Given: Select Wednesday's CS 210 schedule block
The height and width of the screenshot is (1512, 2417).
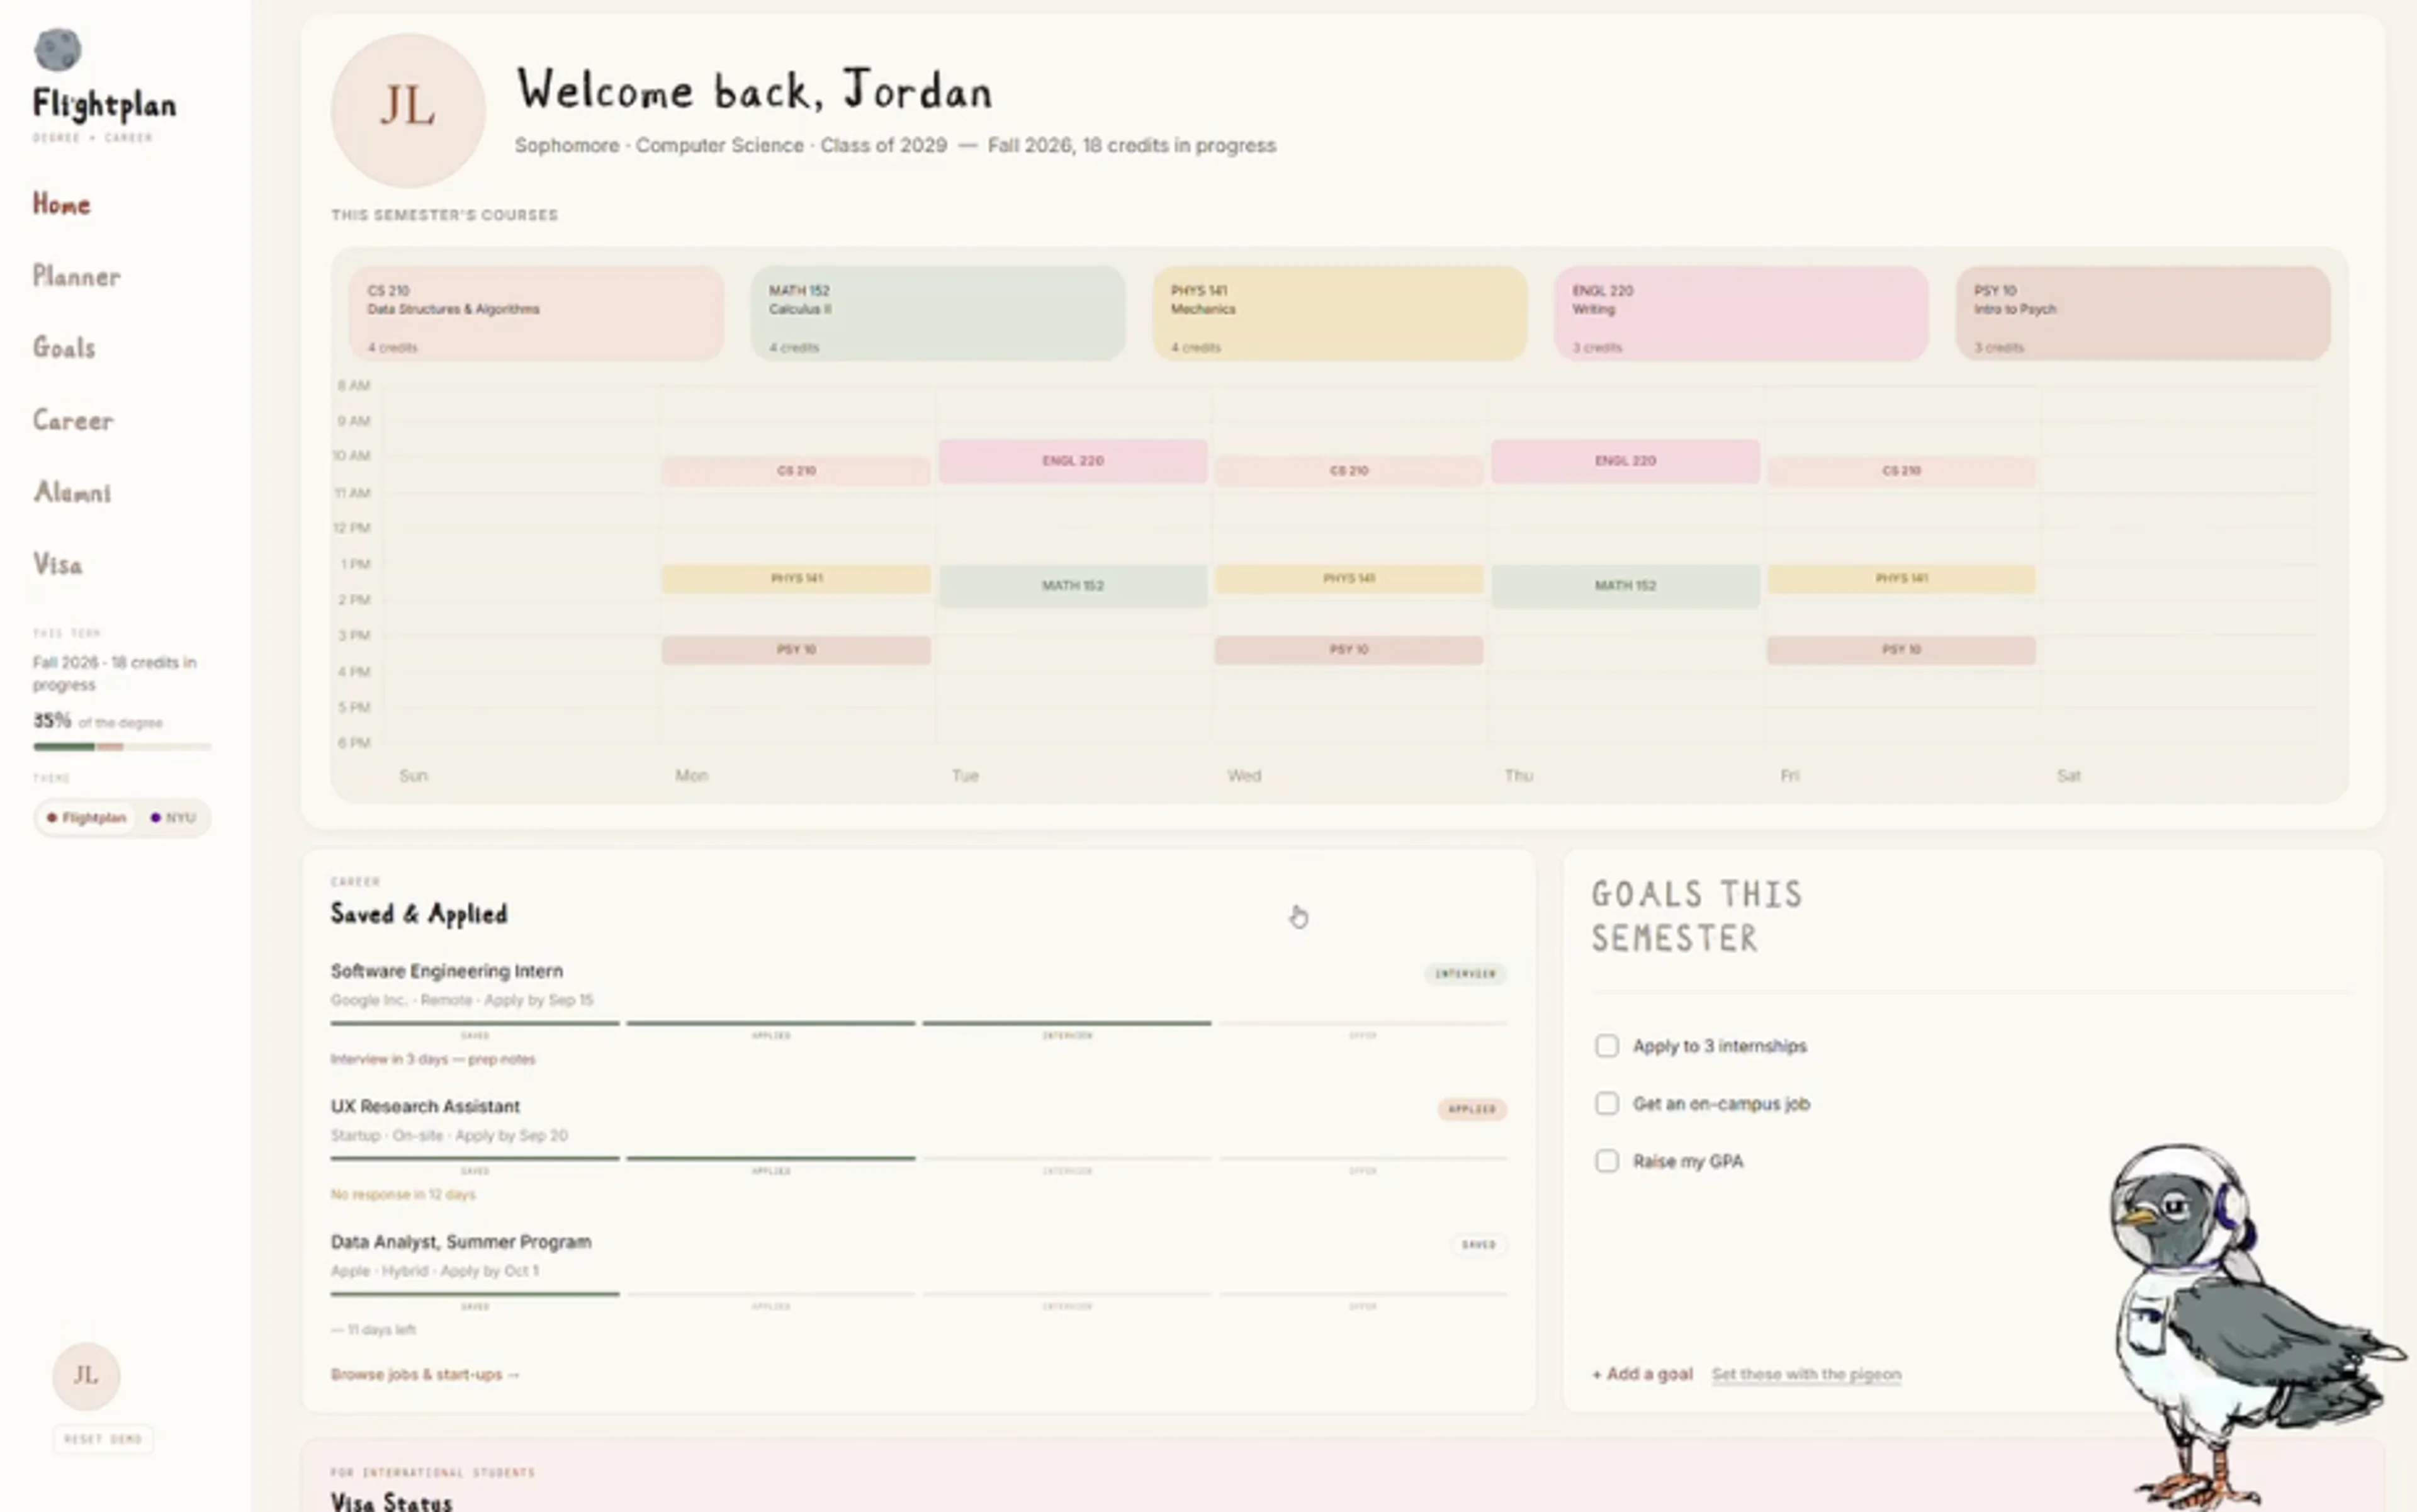Looking at the screenshot, I should pos(1349,470).
